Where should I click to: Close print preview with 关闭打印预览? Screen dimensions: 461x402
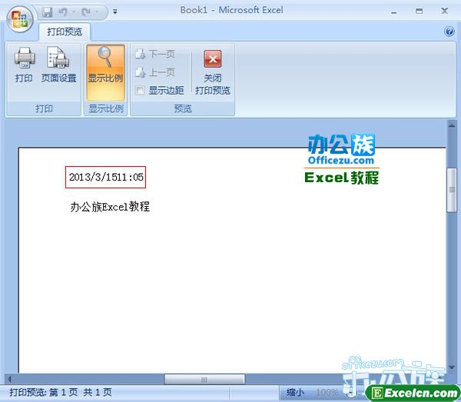tap(213, 72)
